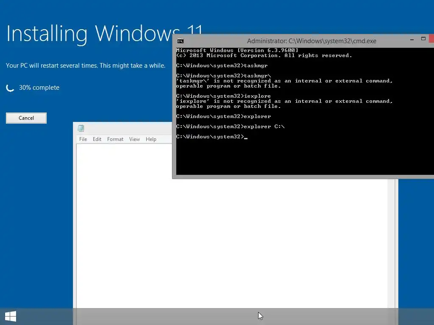Viewport: 434px width, 325px height.
Task: Click the 'iexplore' command line in cmd
Action: 223,96
